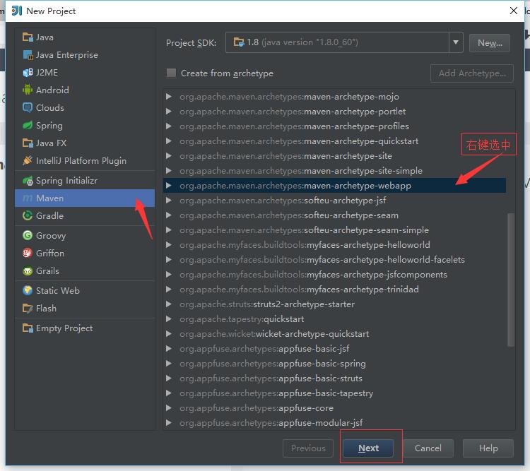The height and width of the screenshot is (471, 530).
Task: Select the Java project type icon
Action: 28,37
